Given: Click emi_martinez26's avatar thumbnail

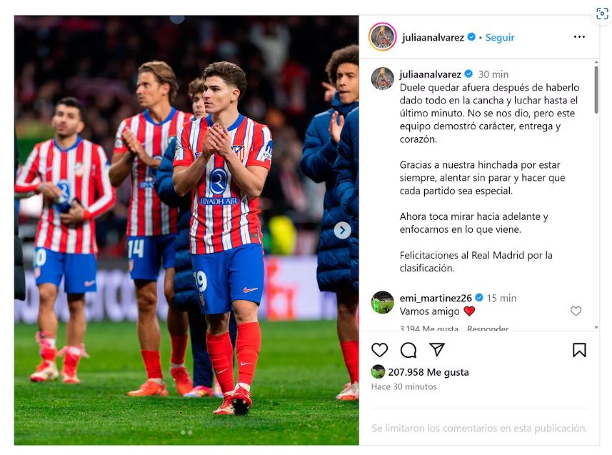Looking at the screenshot, I should 383,303.
